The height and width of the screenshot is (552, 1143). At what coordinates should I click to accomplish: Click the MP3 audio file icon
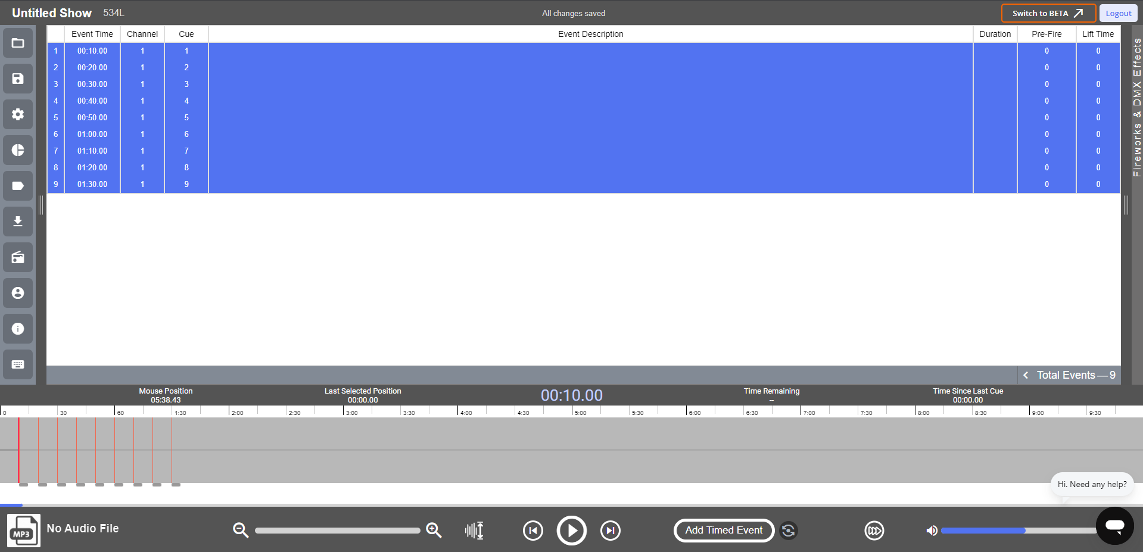(x=24, y=530)
